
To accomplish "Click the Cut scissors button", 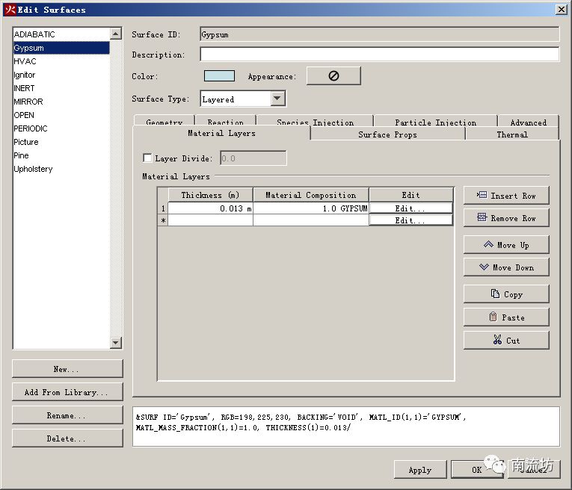I will coord(506,341).
